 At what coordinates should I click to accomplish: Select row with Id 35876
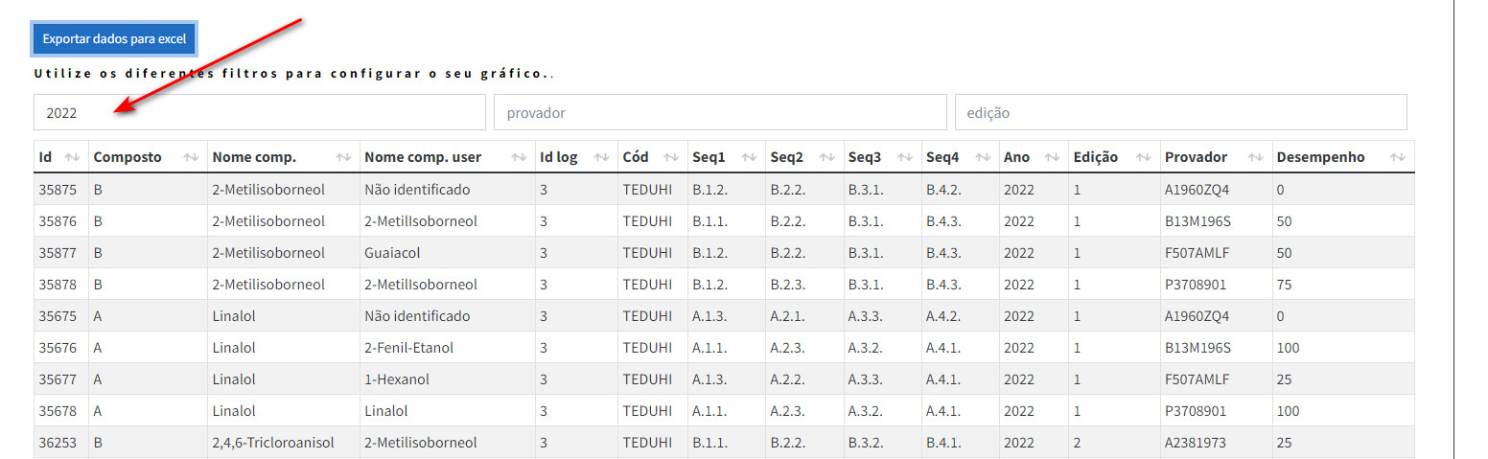pyautogui.click(x=724, y=221)
